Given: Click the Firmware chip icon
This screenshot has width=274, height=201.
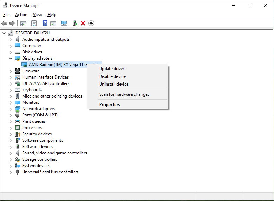Looking at the screenshot, I should pos(18,71).
